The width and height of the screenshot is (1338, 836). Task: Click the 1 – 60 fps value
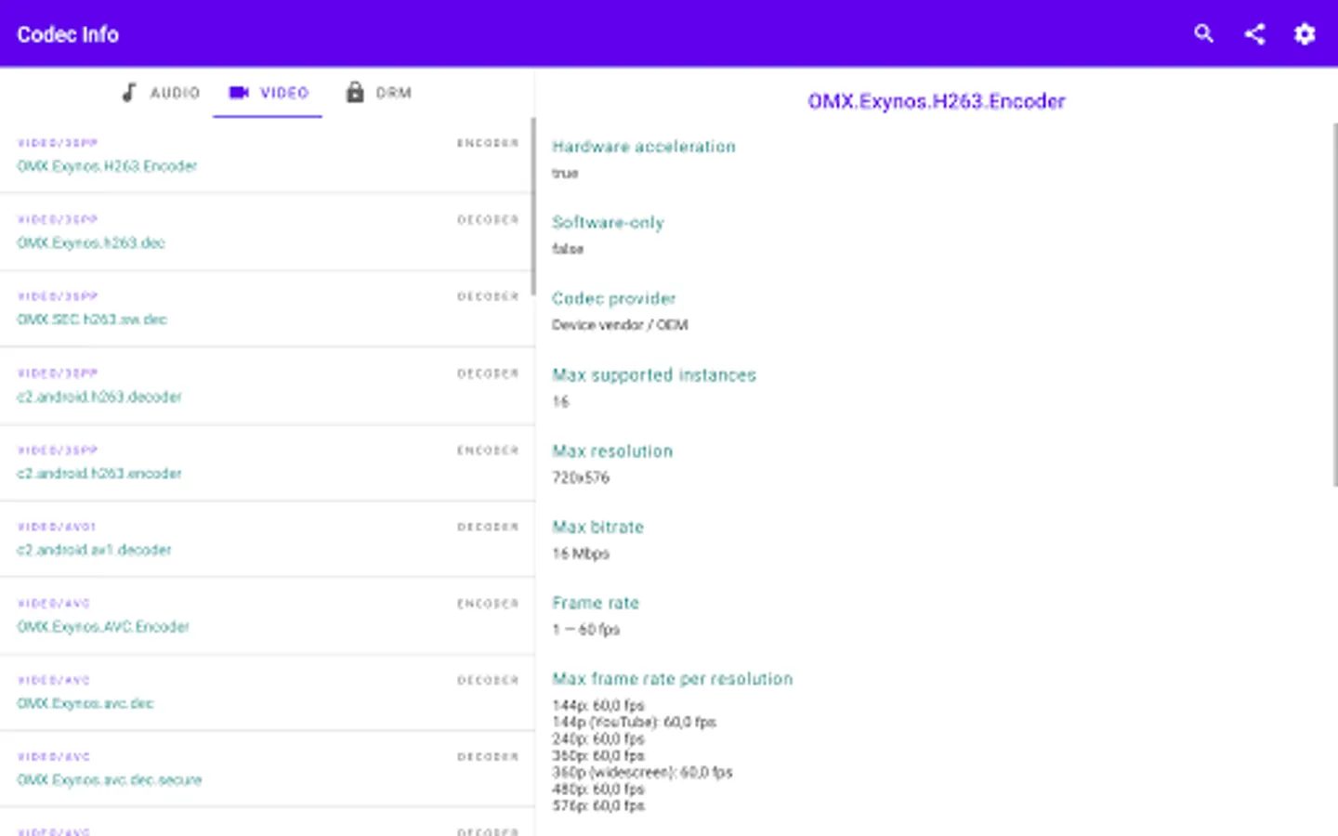[585, 630]
